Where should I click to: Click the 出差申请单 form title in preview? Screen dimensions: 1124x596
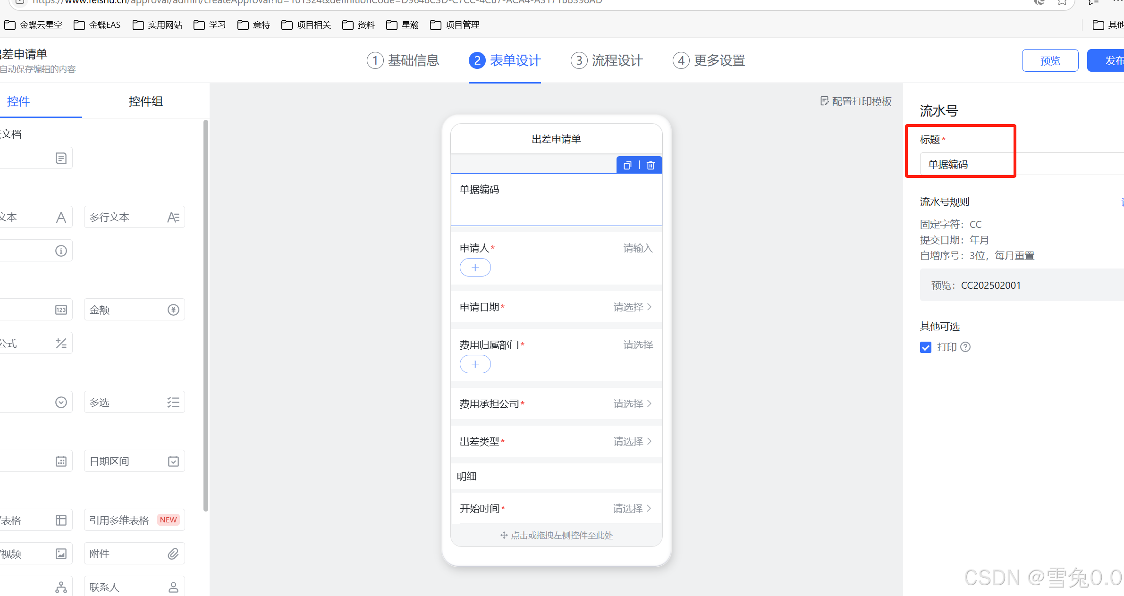[556, 139]
